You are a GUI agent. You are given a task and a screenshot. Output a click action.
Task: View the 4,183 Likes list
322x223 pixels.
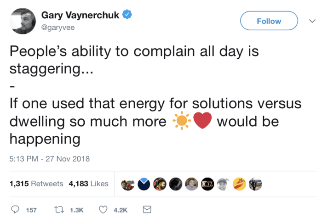tap(88, 184)
